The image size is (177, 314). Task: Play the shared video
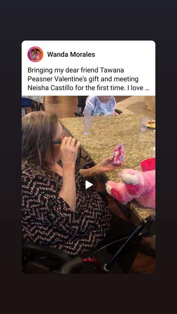point(89,185)
